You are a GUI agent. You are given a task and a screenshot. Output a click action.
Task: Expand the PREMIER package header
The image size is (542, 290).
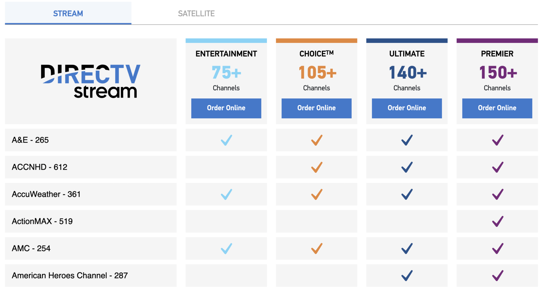click(497, 53)
